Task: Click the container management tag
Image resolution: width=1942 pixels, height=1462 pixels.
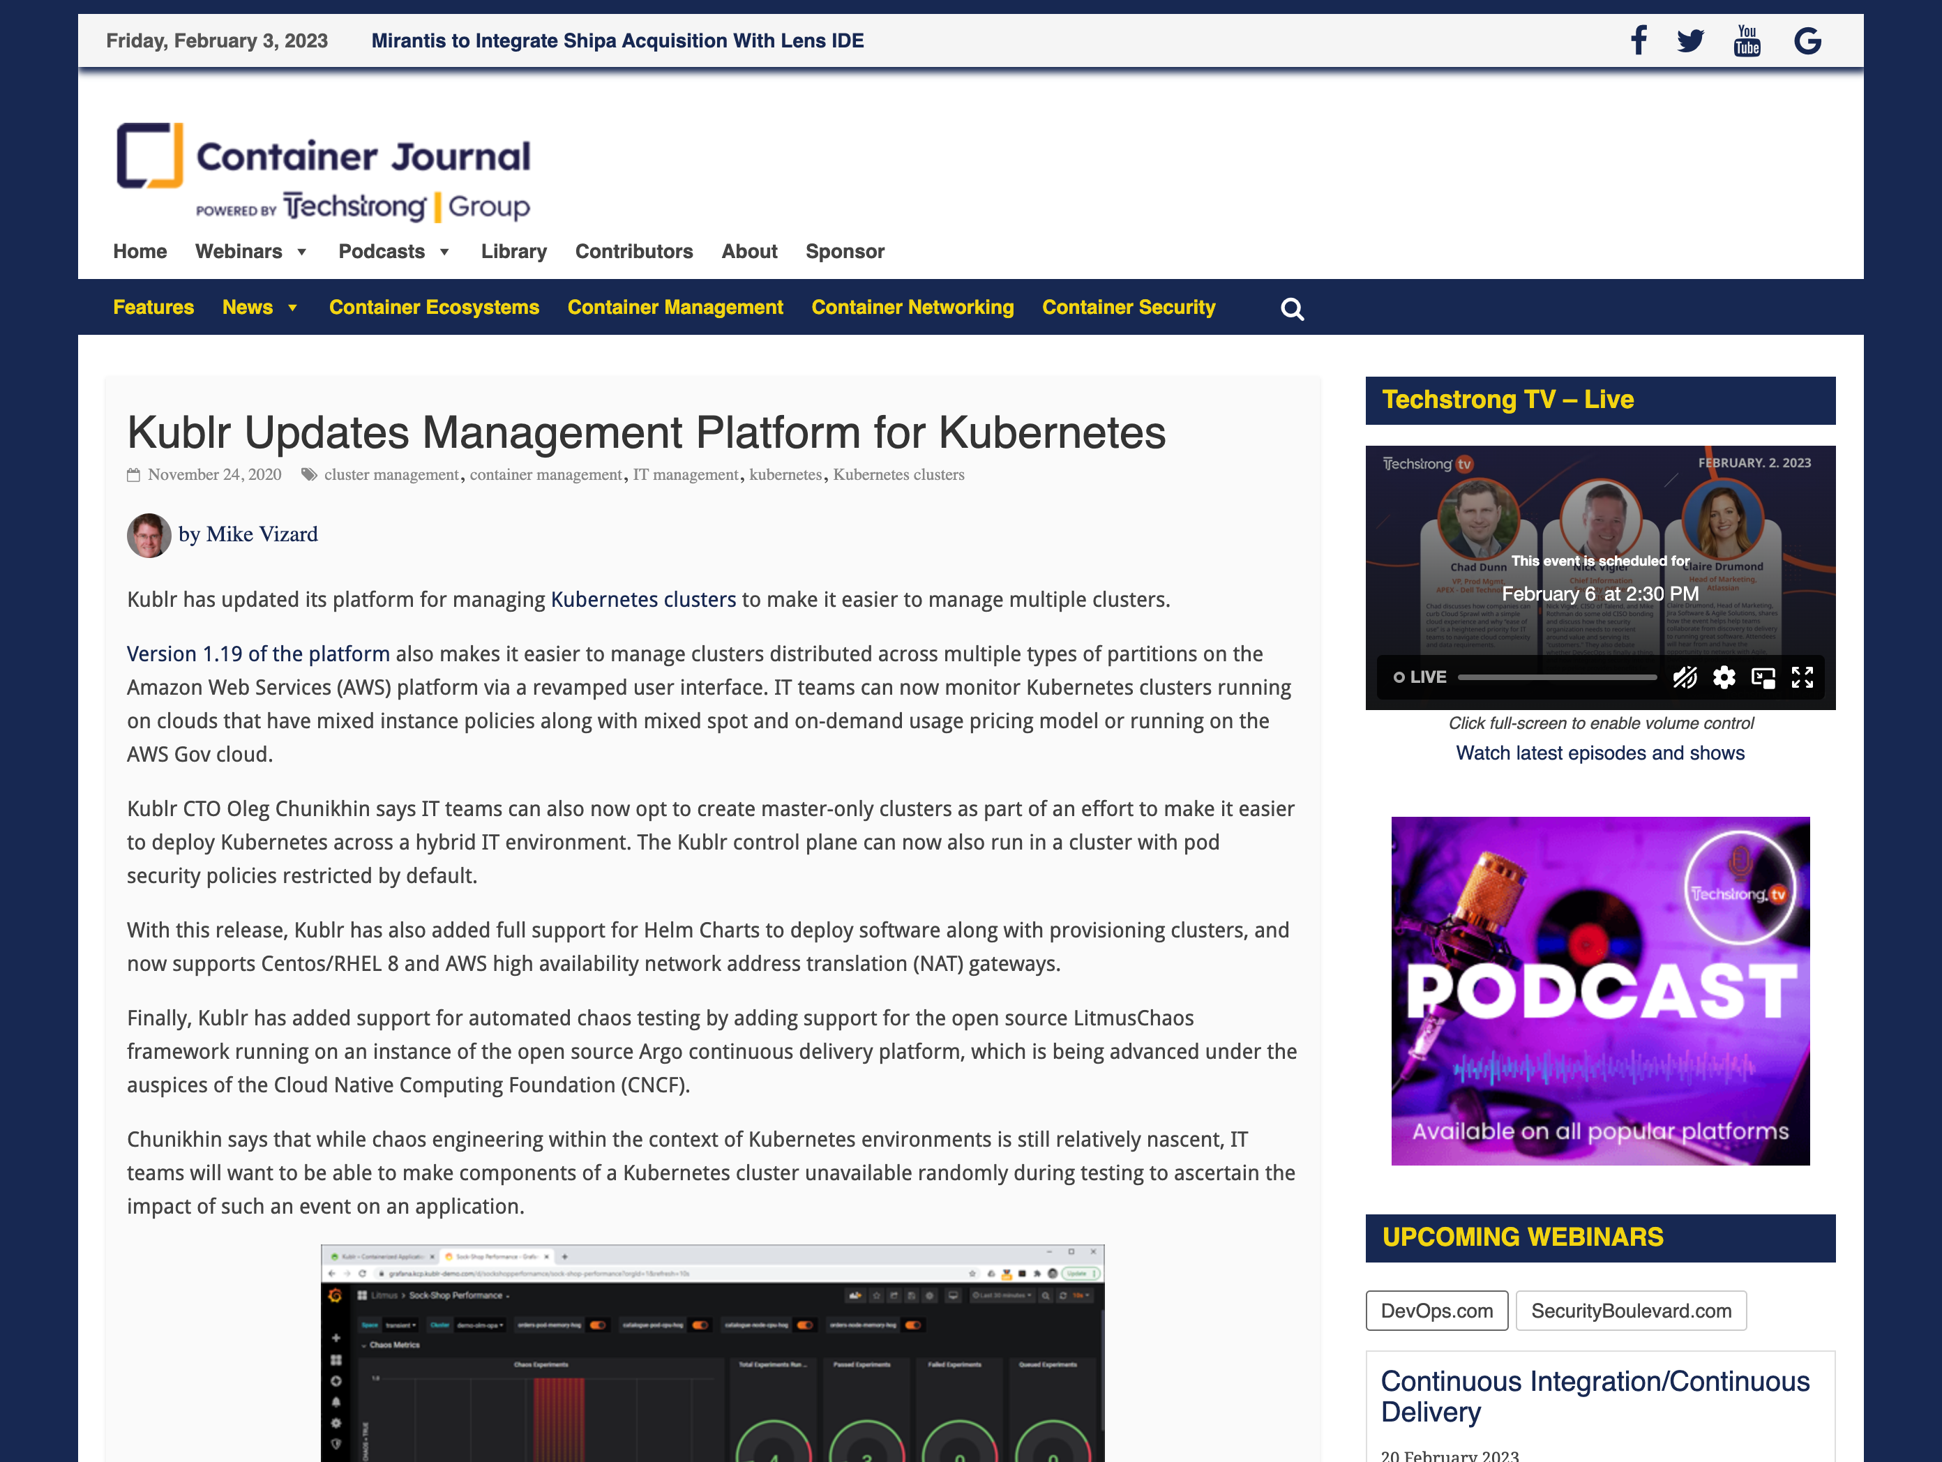Action: click(x=546, y=475)
